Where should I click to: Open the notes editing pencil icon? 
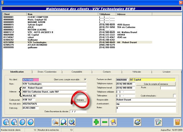(158, 122)
